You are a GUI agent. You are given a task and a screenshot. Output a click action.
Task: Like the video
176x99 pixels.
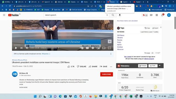pos(71,67)
